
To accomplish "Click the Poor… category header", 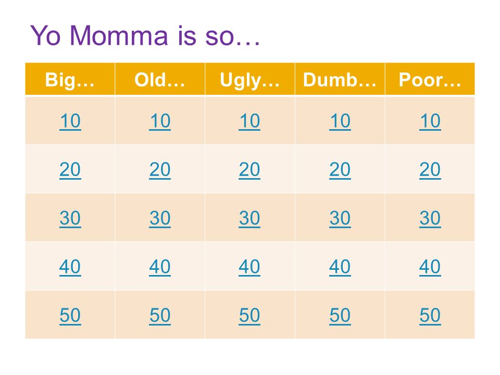I will [x=430, y=80].
